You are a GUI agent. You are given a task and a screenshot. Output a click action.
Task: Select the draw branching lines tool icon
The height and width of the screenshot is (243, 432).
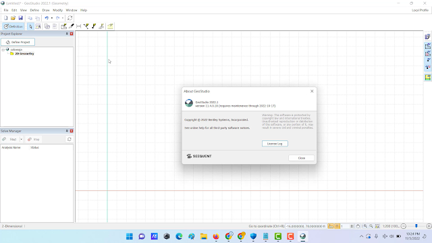pyautogui.click(x=86, y=26)
